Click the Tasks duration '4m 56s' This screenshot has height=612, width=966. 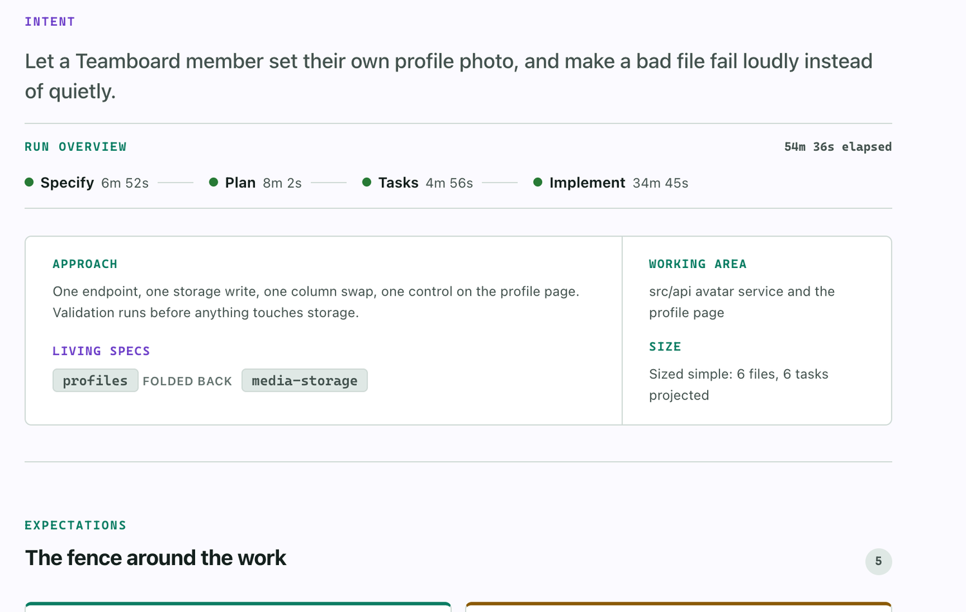tap(450, 184)
